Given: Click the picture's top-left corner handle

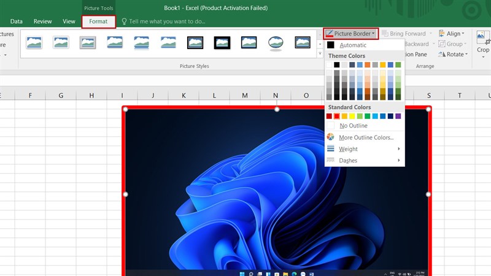Looking at the screenshot, I should click(126, 109).
